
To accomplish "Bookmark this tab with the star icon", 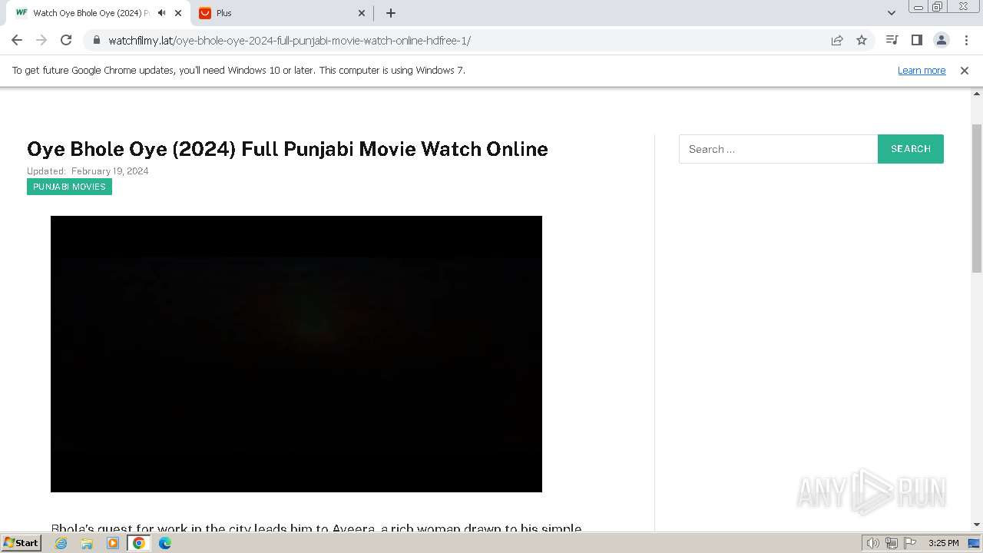I will pos(862,41).
